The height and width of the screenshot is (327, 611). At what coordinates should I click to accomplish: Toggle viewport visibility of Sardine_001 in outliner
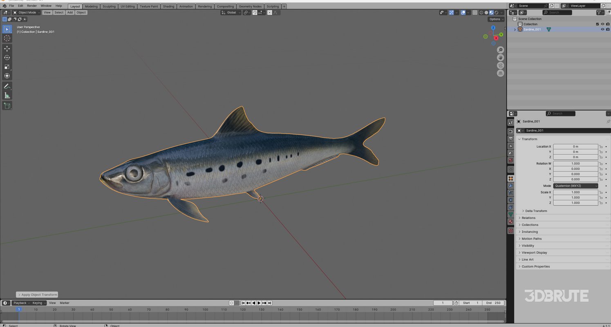point(602,29)
